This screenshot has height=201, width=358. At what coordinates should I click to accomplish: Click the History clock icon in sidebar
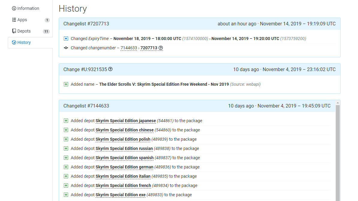[x=14, y=42]
